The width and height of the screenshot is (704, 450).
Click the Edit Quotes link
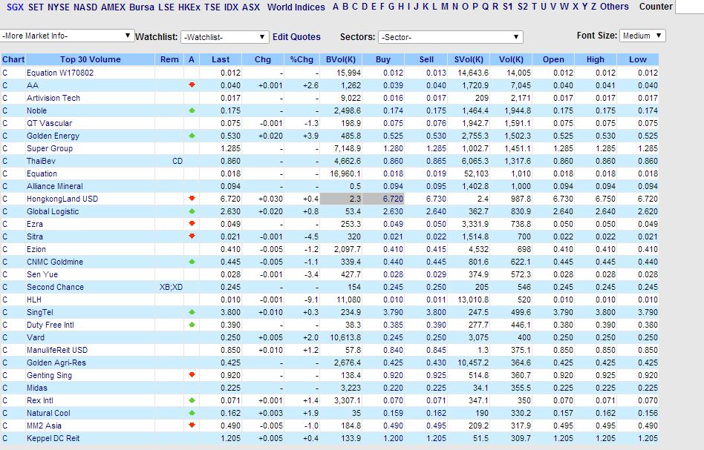click(x=296, y=37)
